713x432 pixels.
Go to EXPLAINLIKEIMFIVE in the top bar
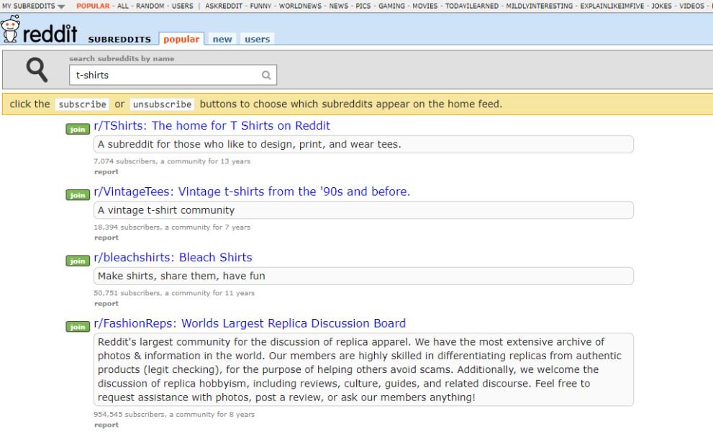[612, 6]
